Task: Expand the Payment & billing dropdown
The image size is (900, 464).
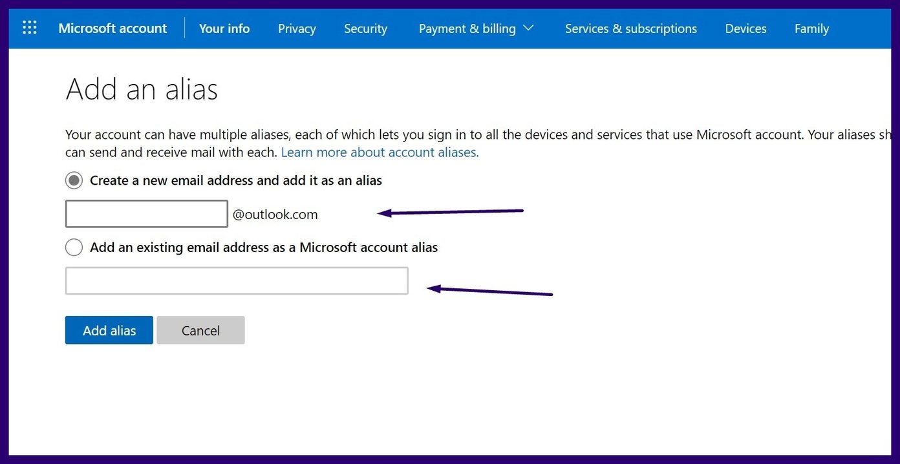Action: click(x=477, y=28)
